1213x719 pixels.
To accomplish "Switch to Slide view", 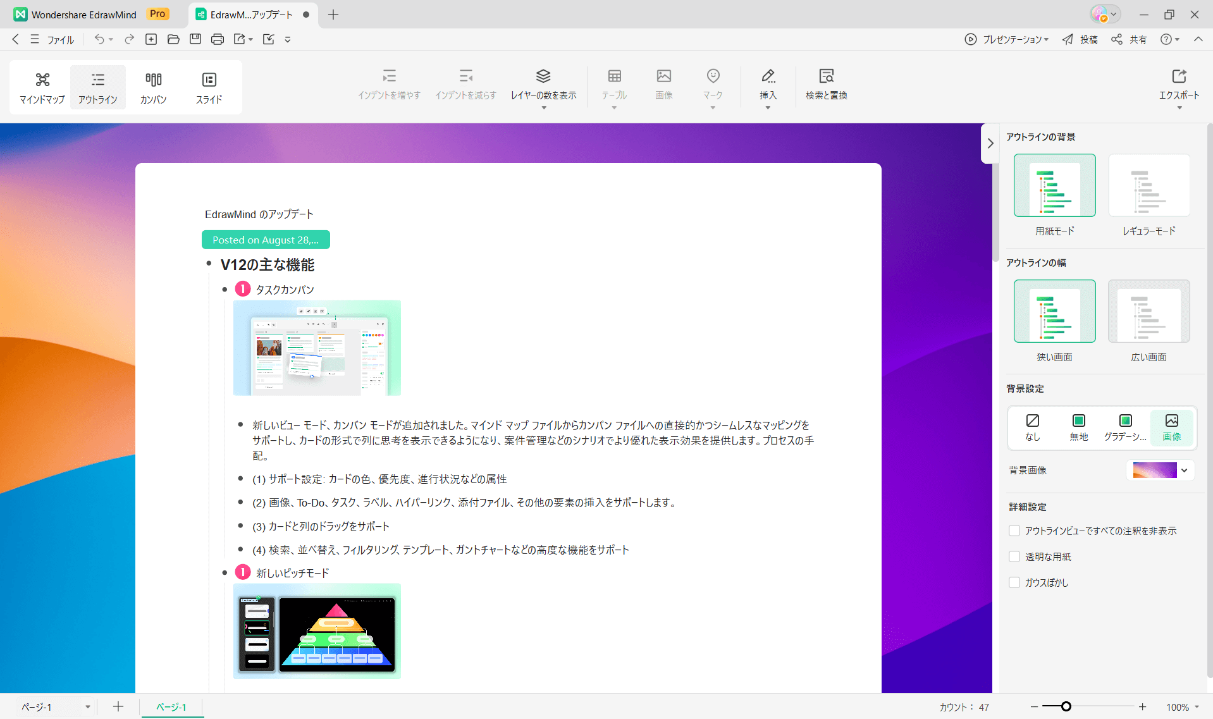I will click(x=209, y=87).
